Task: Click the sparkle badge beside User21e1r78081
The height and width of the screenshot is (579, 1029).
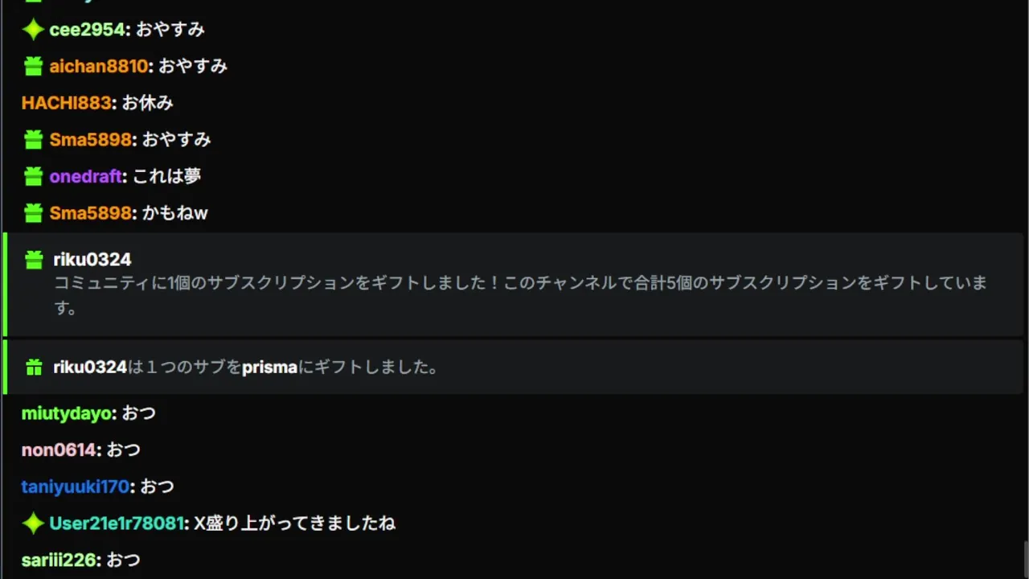Action: point(33,524)
